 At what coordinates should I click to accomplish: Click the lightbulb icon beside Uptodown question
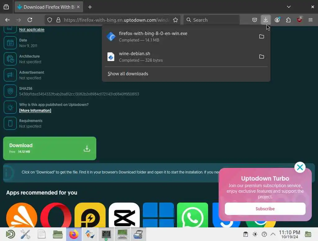point(10,107)
